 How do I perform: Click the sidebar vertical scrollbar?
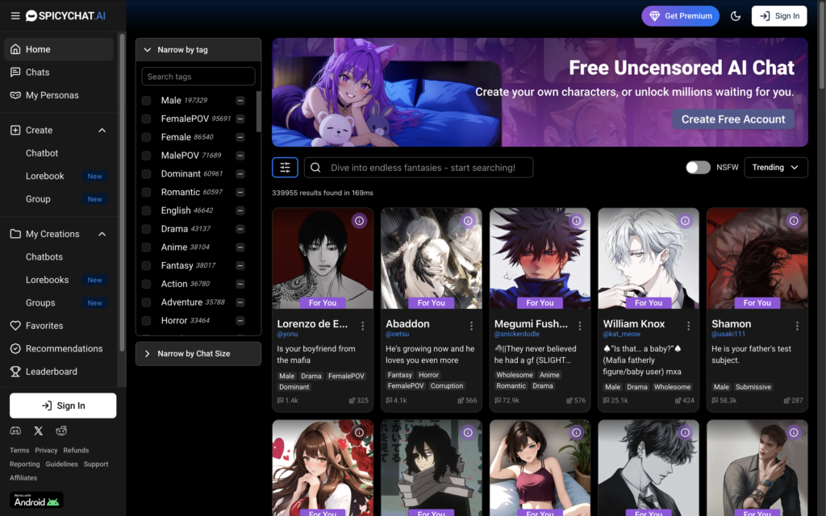123,192
